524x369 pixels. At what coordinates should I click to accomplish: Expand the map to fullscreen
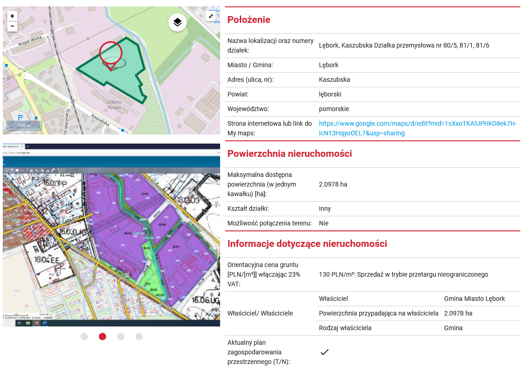tap(211, 16)
